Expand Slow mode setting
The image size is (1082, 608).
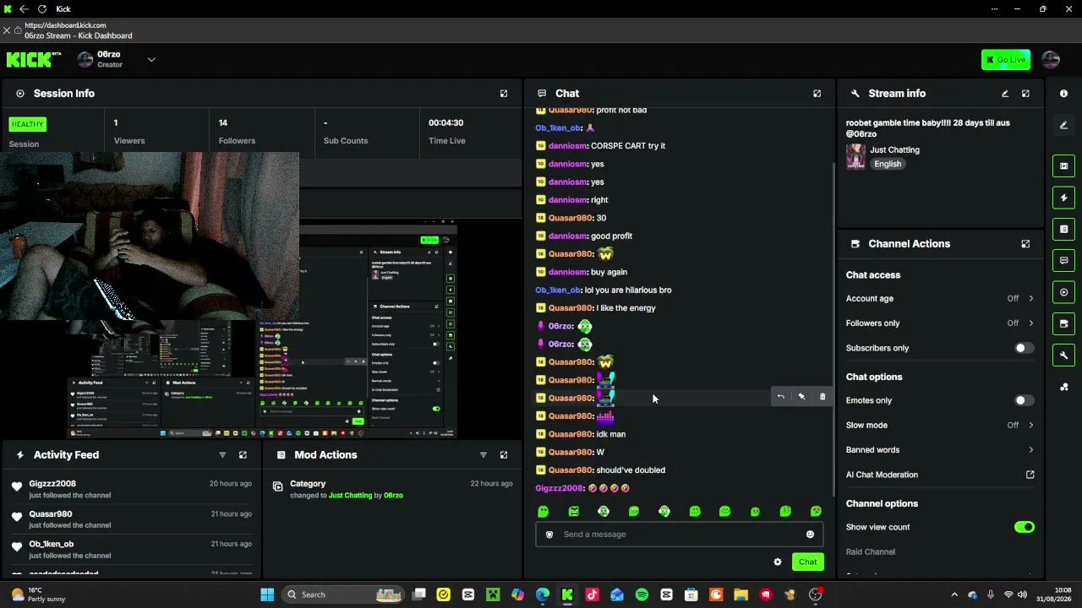(940, 426)
